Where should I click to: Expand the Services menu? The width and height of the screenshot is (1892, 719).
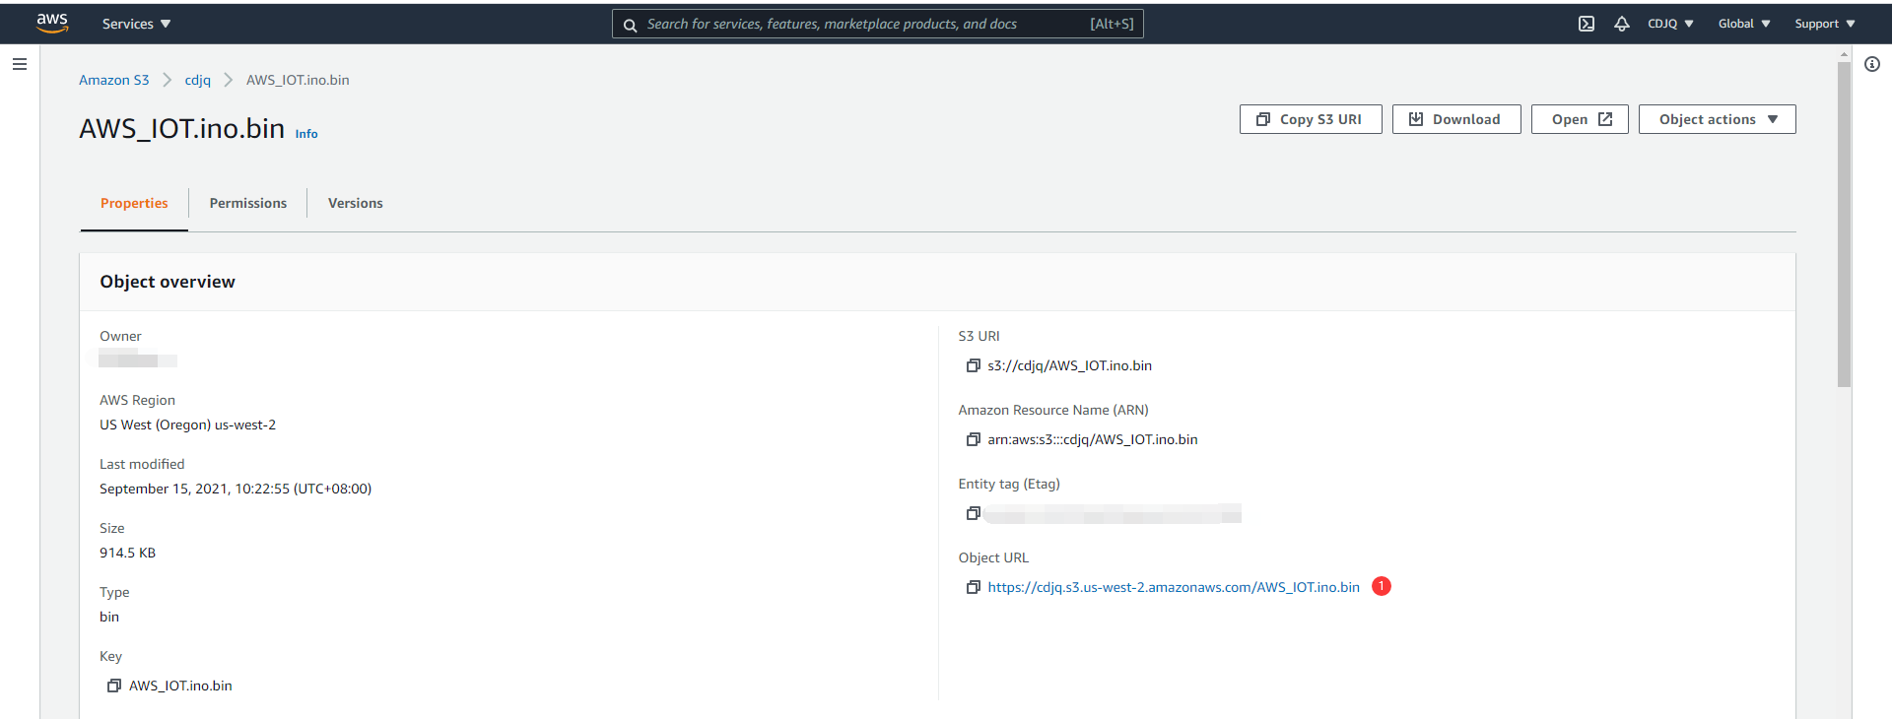[x=136, y=24]
